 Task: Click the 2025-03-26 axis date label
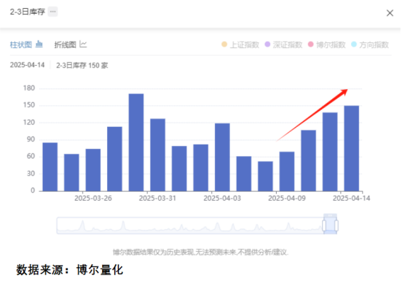[93, 199]
